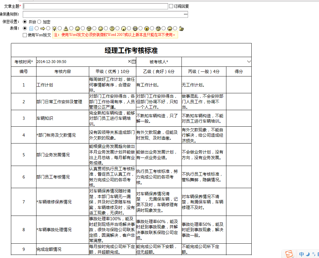Click the 甲级（优秀）10分 column header
The height and width of the screenshot is (258, 319).
click(113, 71)
